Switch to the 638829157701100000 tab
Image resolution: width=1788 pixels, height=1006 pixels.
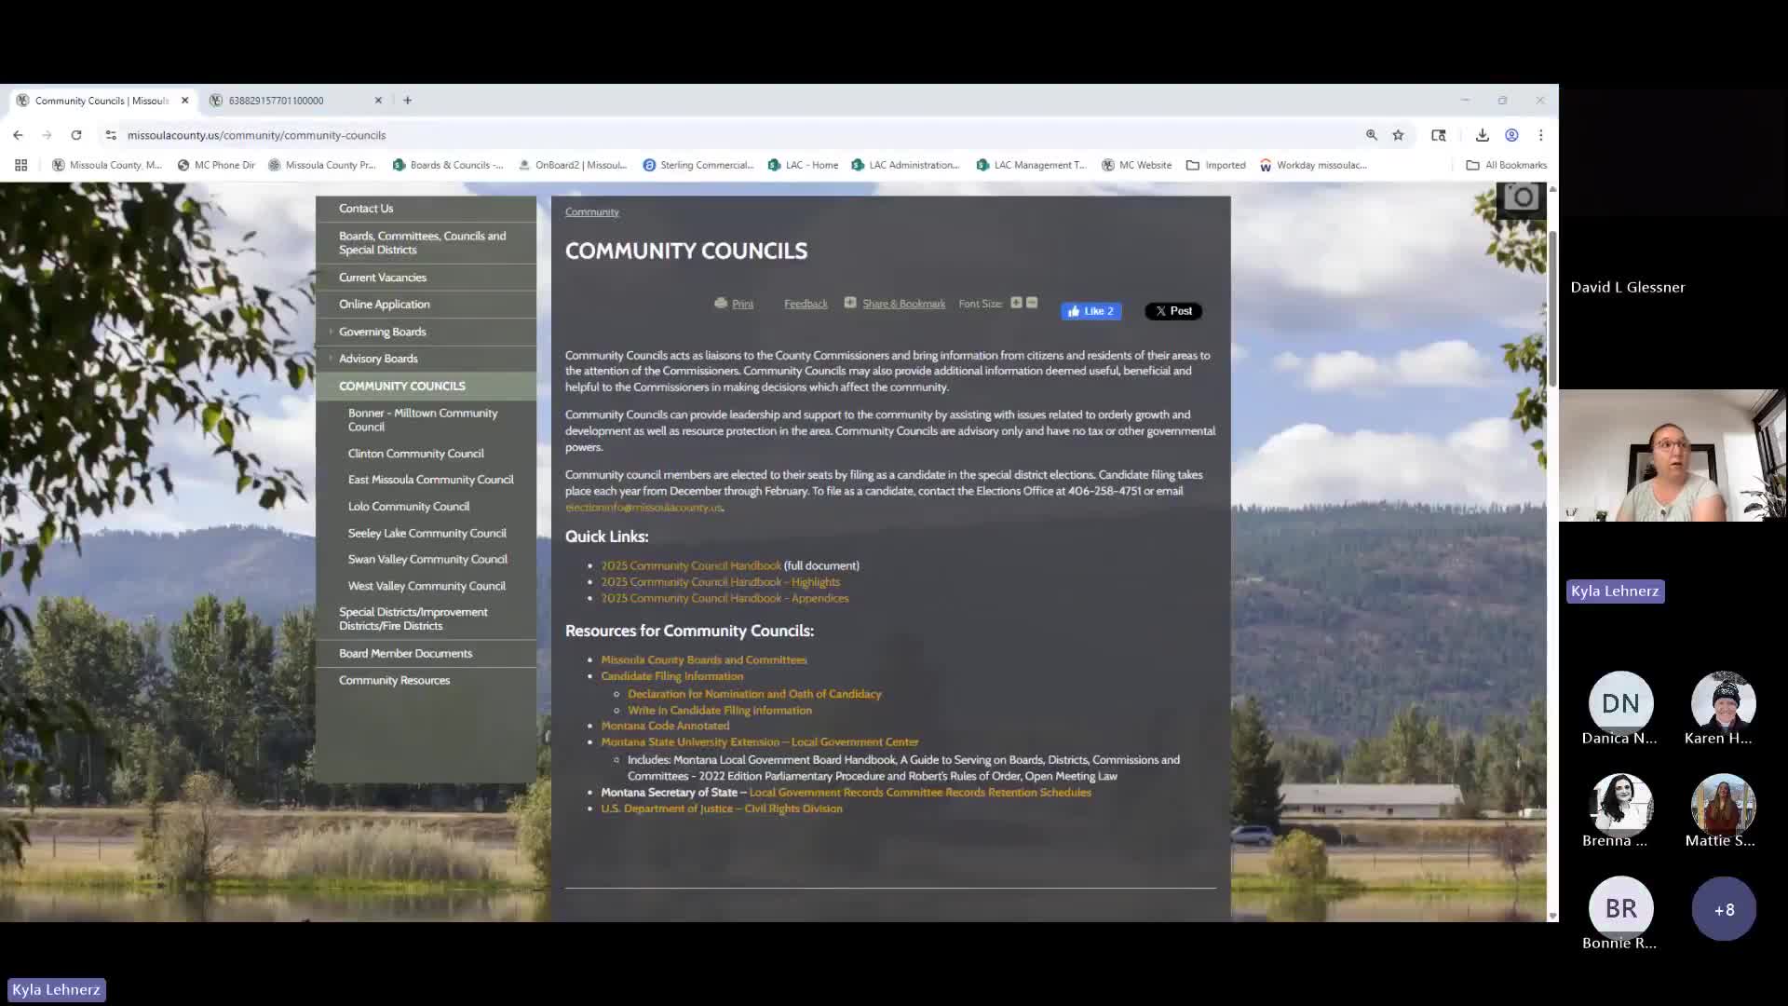pos(276,101)
